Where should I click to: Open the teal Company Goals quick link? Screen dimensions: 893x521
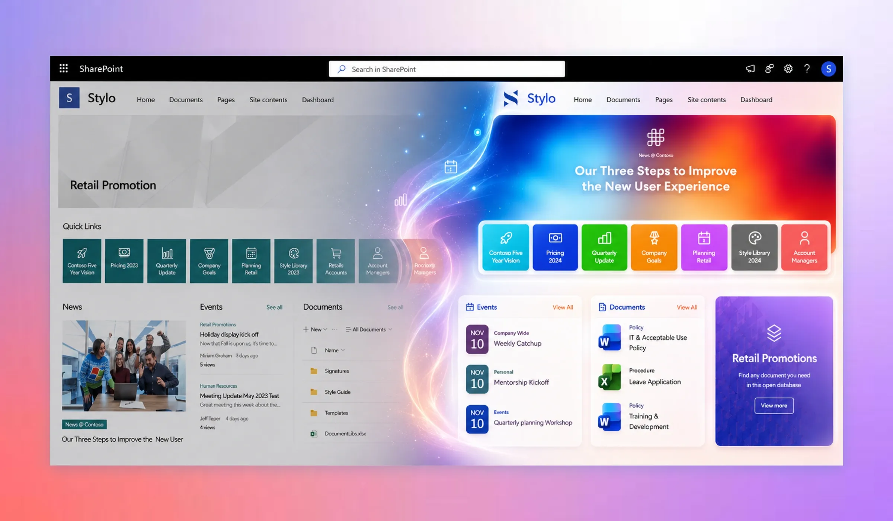click(209, 261)
